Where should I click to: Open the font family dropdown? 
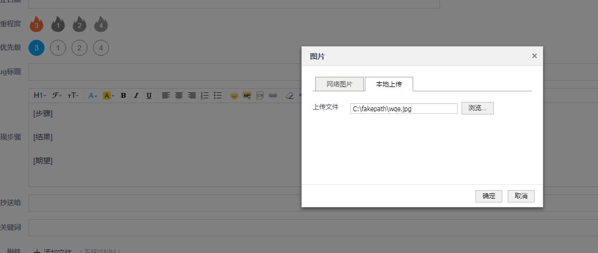tap(57, 96)
